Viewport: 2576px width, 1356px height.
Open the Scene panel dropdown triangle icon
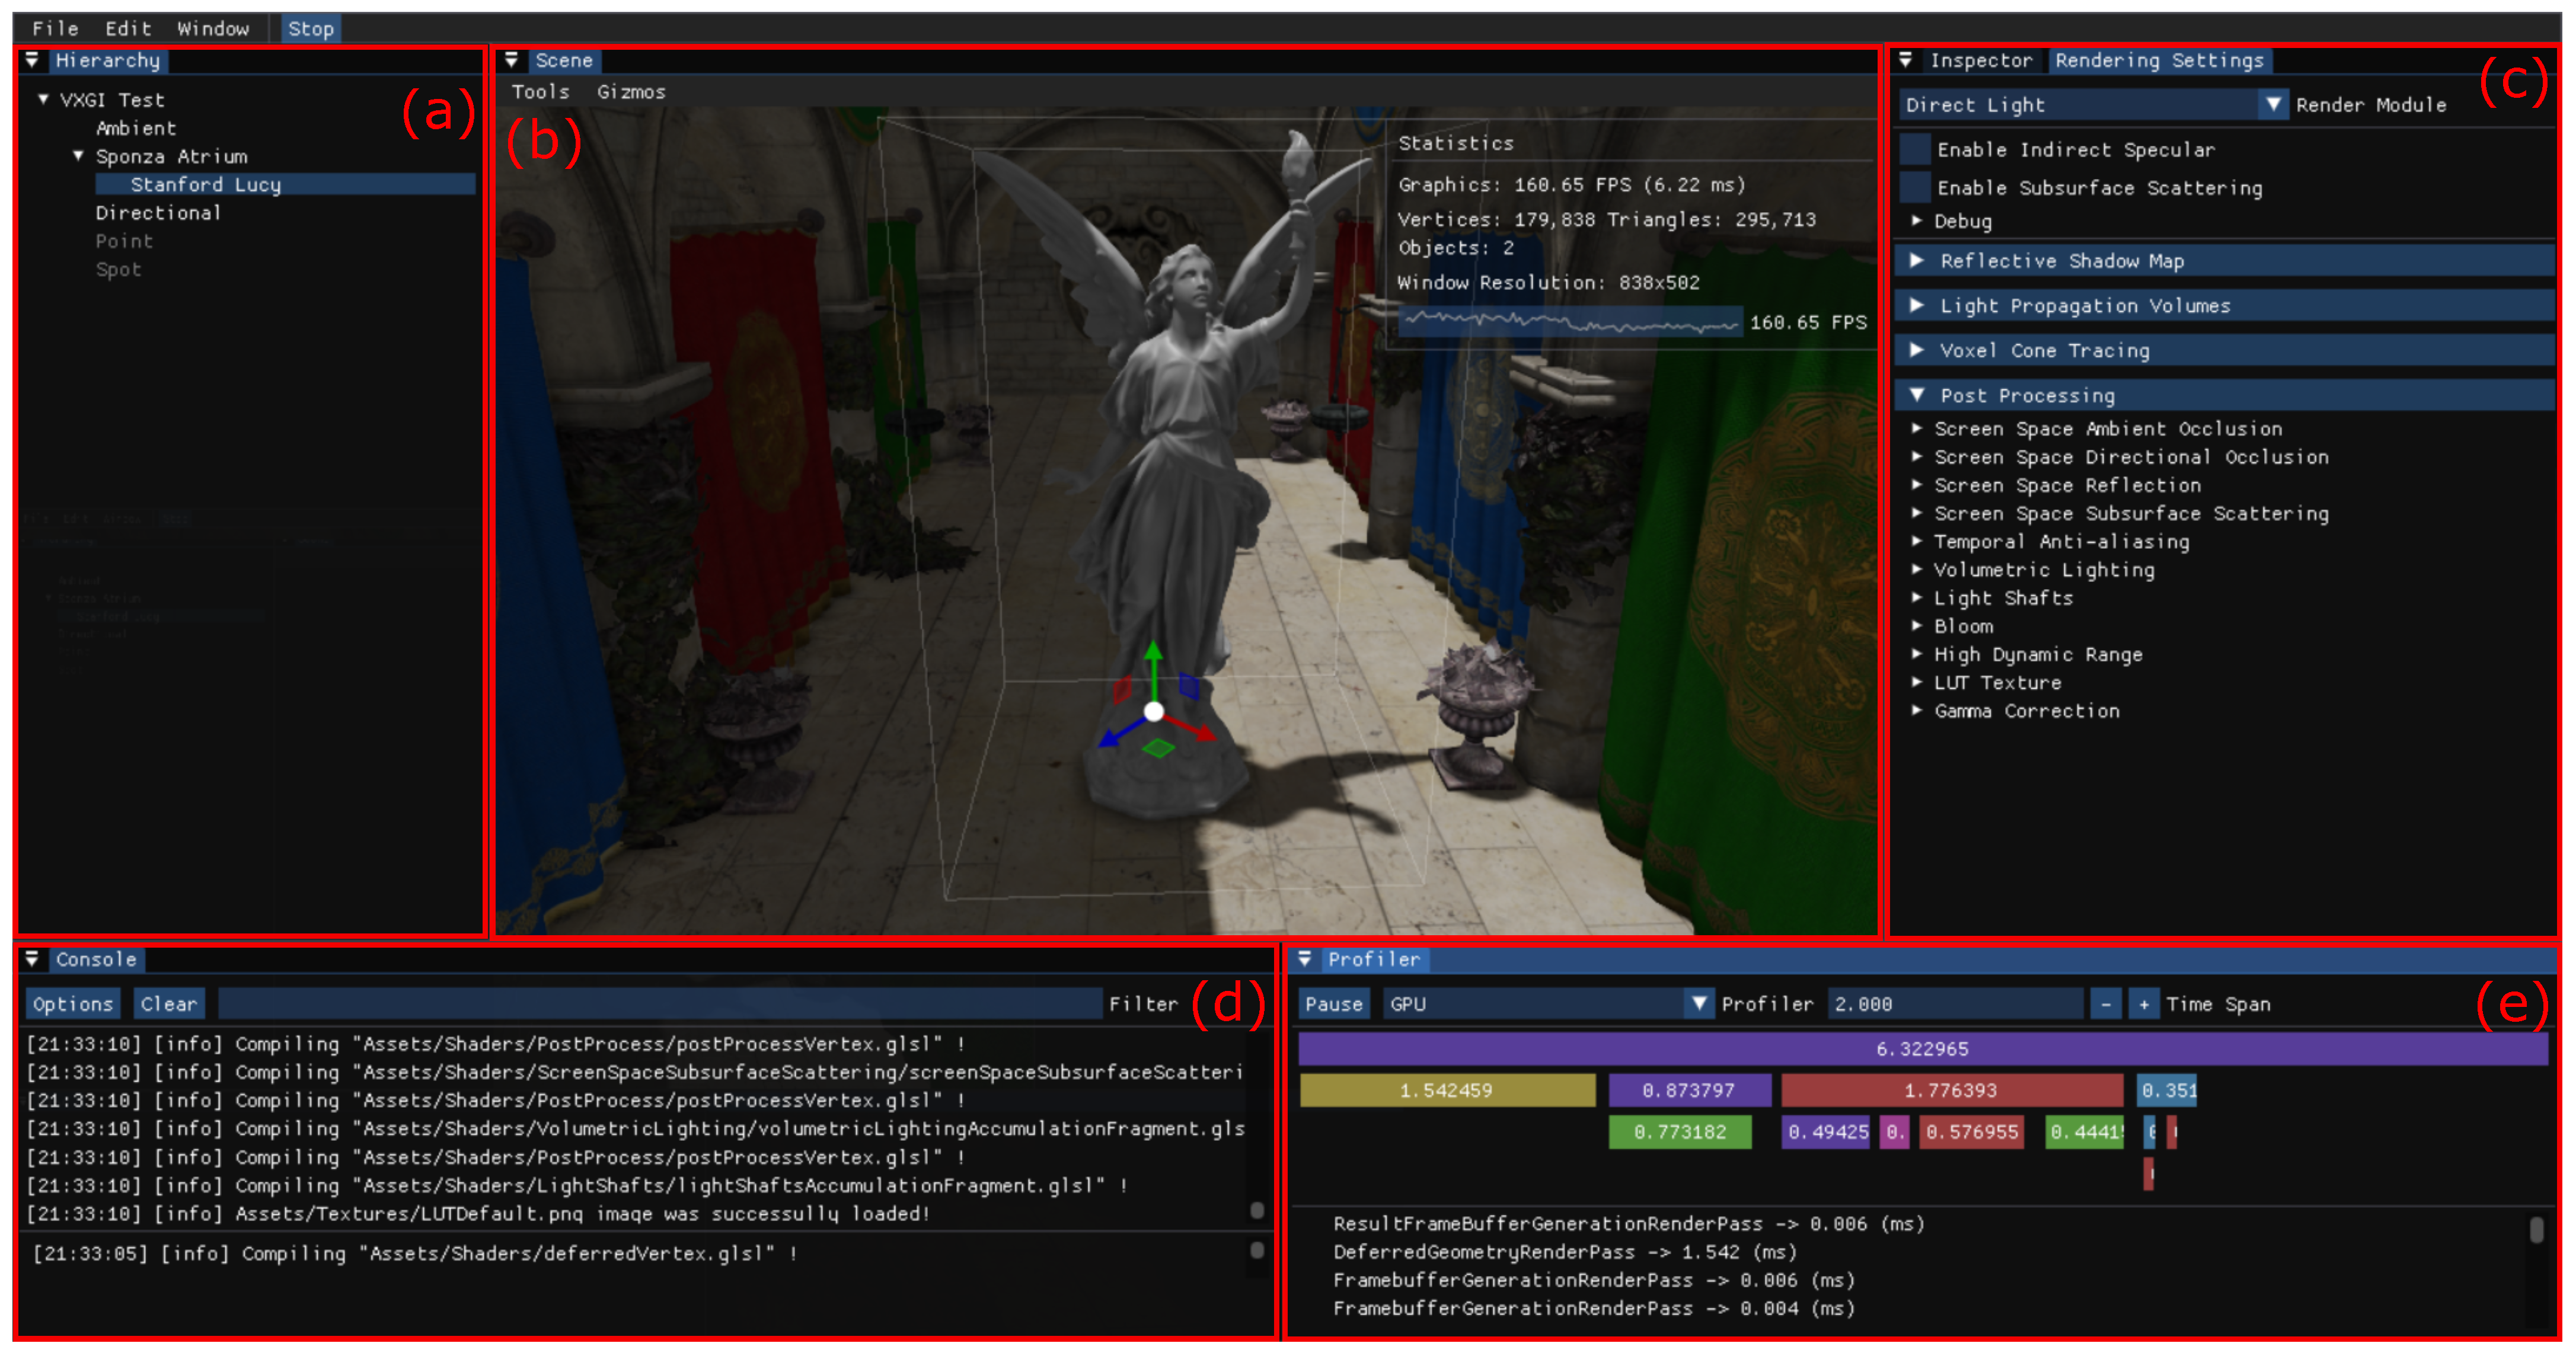511,60
